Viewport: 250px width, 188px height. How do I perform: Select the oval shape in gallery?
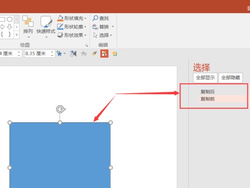click(9, 19)
